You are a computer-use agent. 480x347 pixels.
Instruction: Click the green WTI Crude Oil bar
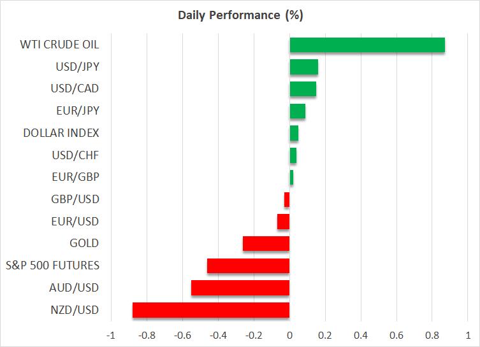pos(367,45)
